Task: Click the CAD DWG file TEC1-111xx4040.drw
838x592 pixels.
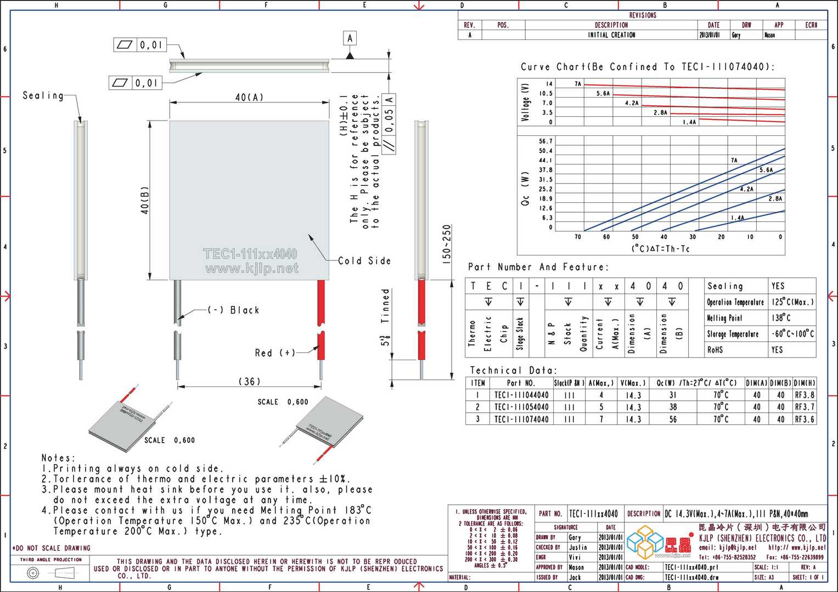Action: (x=691, y=577)
